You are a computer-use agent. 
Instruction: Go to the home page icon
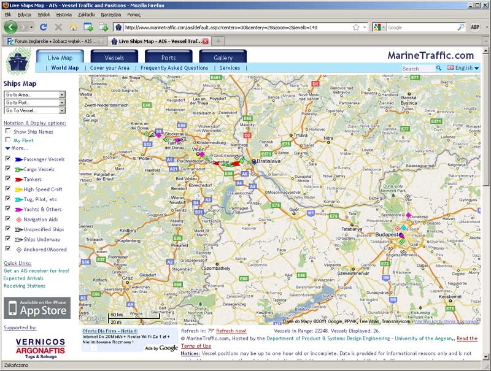tap(74, 28)
